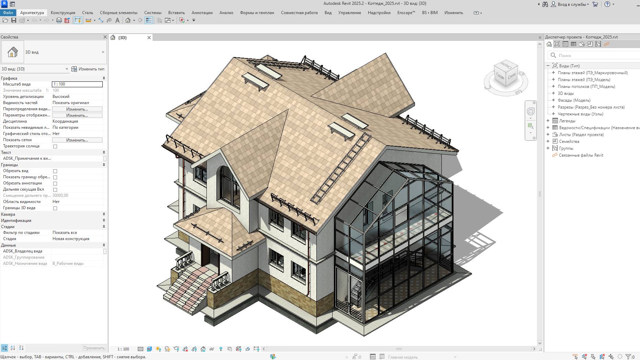Enable Дальняя секущая Вкл checkbox
Viewport: 640px width, 360px height.
point(55,189)
